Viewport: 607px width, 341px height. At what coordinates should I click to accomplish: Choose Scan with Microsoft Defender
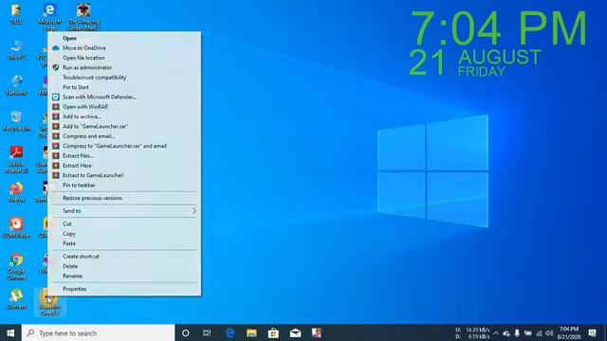[x=124, y=97]
